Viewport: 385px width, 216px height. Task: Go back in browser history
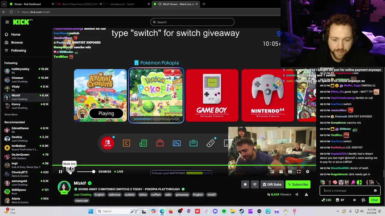click(4, 12)
